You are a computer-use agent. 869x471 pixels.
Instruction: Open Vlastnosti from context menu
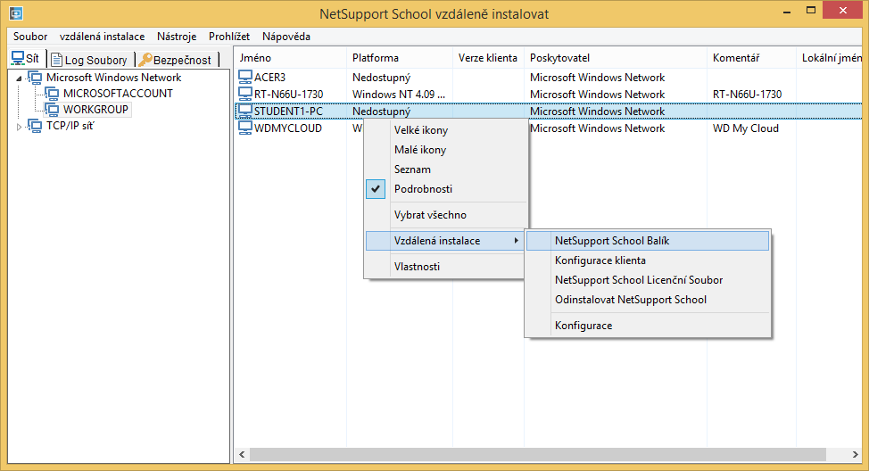pos(445,266)
